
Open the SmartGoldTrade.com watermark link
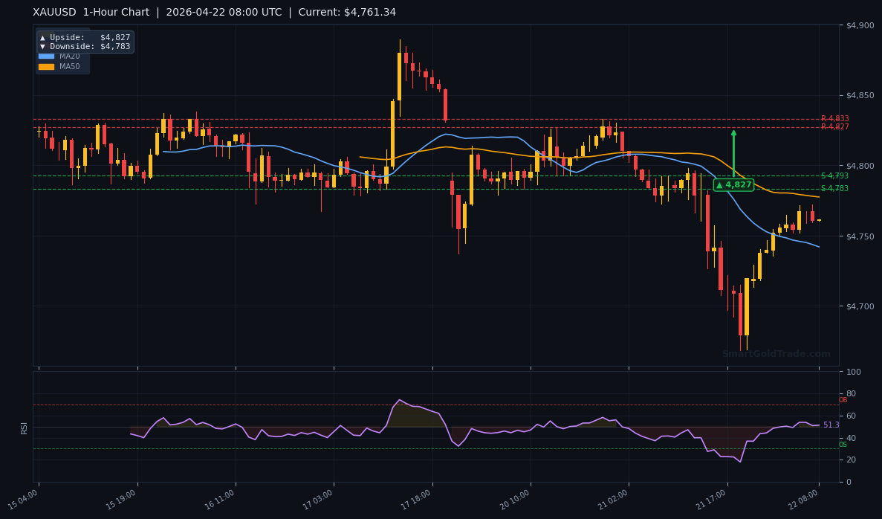tap(777, 353)
